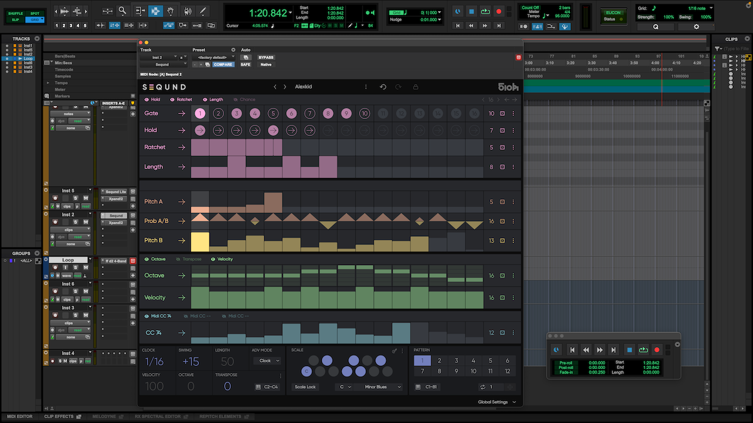Image resolution: width=753 pixels, height=423 pixels.
Task: Click the Undo arrow in the SEQUND header
Action: [x=382, y=86]
